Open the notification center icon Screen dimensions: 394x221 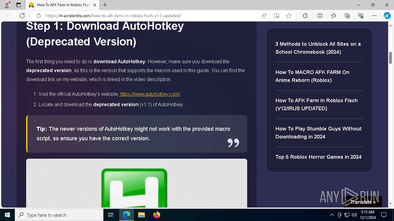[x=384, y=215]
